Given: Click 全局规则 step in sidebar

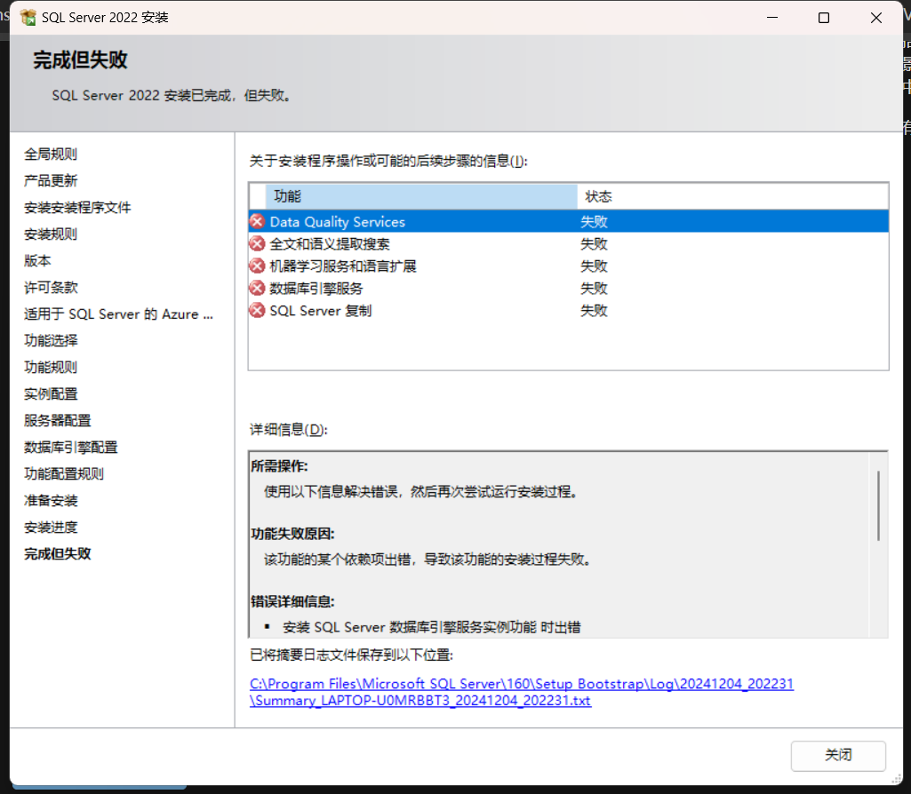Looking at the screenshot, I should pos(51,154).
